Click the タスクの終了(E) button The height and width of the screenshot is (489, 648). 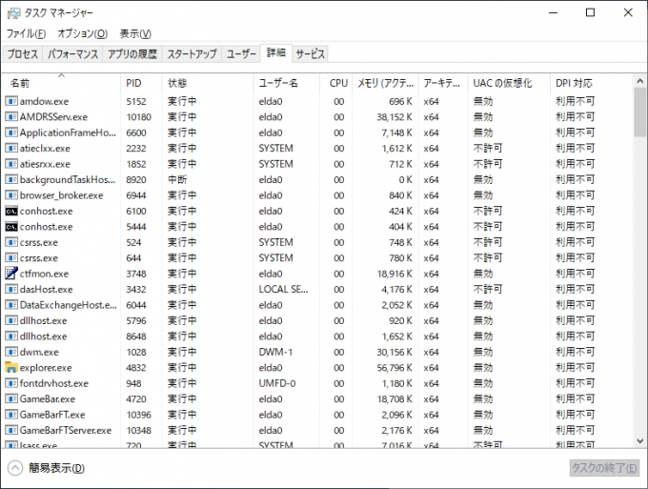point(604,468)
